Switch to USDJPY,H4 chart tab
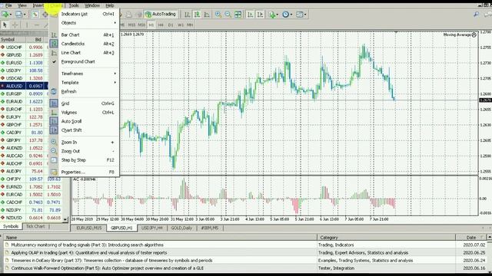 tap(152, 228)
